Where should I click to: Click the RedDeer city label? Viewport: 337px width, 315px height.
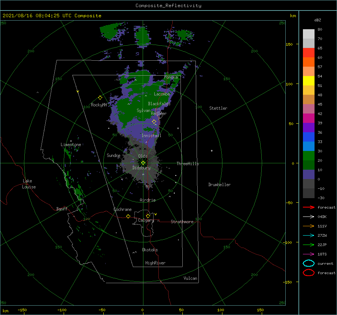point(159,113)
